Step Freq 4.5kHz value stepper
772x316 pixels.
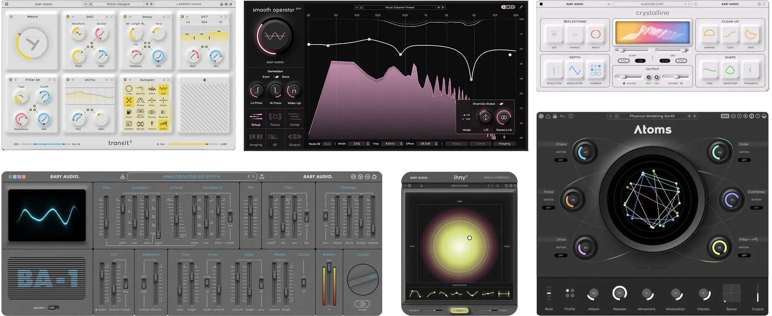[x=401, y=144]
